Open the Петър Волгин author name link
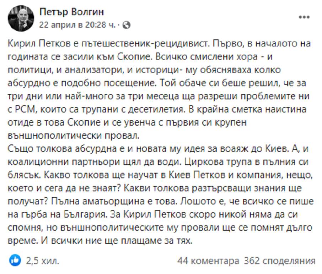The width and height of the screenshot is (322, 274). pyautogui.click(x=72, y=12)
